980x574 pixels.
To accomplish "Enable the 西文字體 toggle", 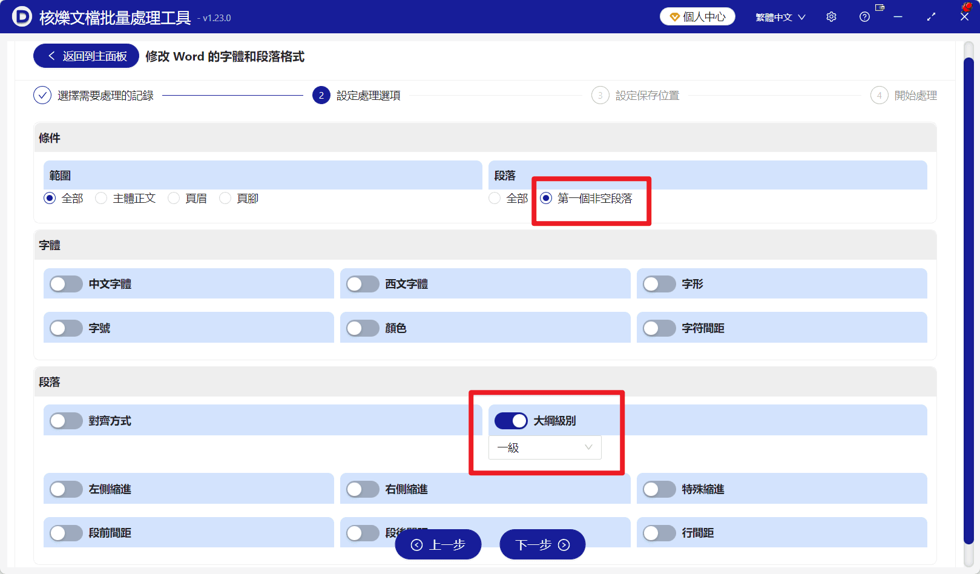I will click(x=363, y=284).
